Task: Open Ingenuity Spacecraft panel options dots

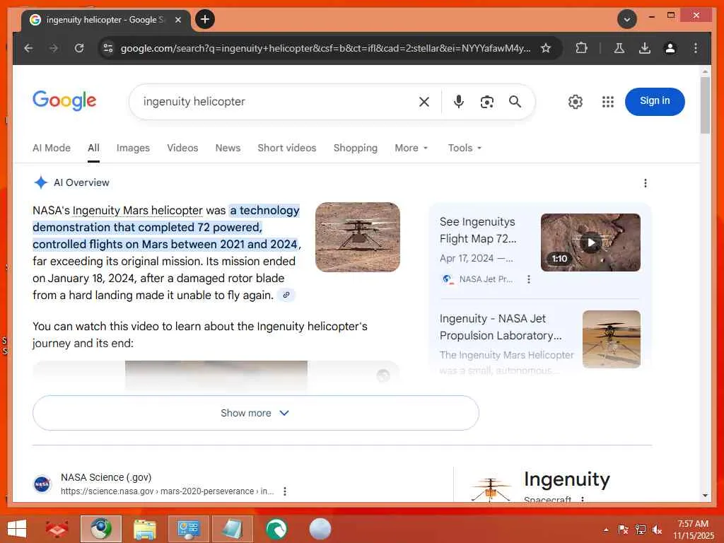Action: pyautogui.click(x=583, y=499)
